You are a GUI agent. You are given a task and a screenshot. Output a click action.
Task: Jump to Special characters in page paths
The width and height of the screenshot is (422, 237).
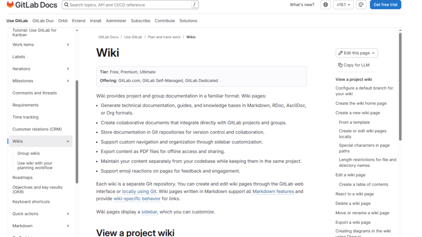[x=364, y=148]
